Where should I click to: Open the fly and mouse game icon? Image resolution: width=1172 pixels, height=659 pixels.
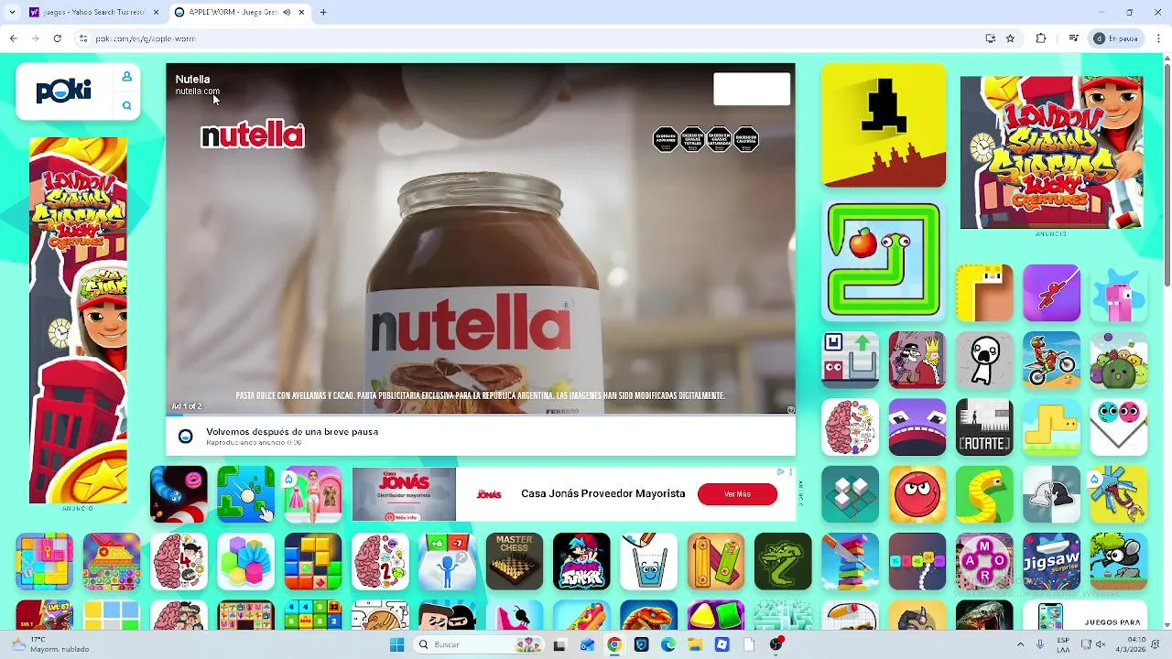tap(1118, 561)
